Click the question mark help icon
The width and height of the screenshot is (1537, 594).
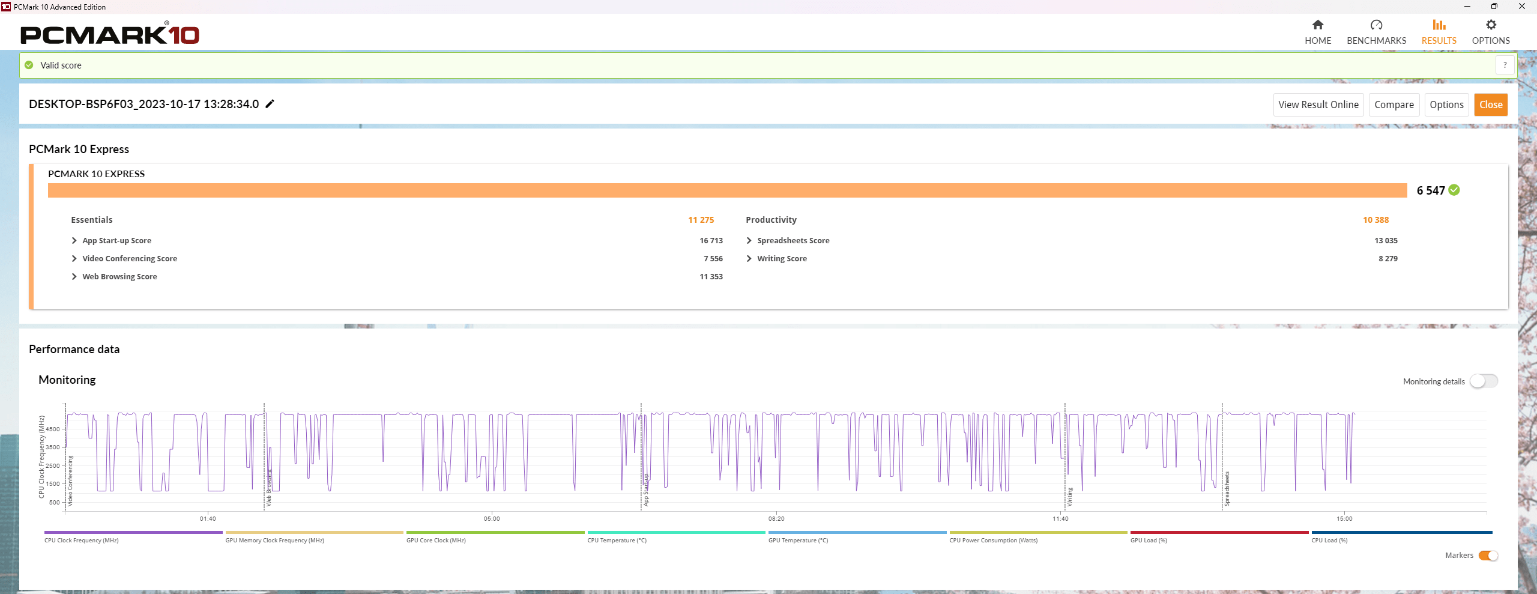(x=1505, y=65)
